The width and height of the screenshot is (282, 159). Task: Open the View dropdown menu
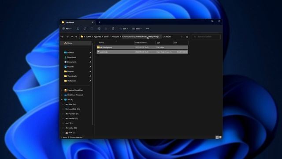coord(137,29)
